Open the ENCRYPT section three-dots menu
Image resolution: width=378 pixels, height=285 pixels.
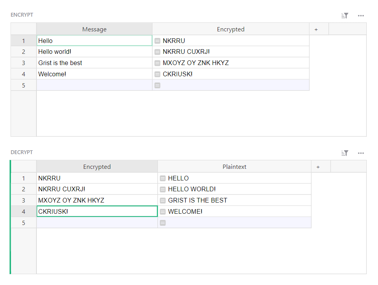point(361,16)
